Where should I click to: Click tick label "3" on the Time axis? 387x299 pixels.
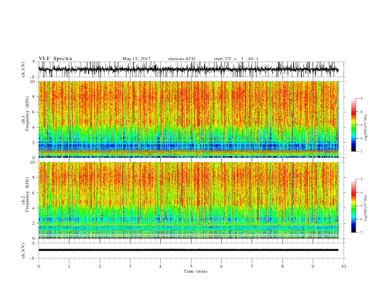coord(130,266)
